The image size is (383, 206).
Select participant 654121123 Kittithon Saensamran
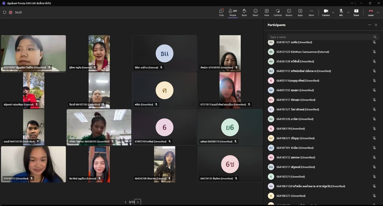pyautogui.click(x=303, y=52)
